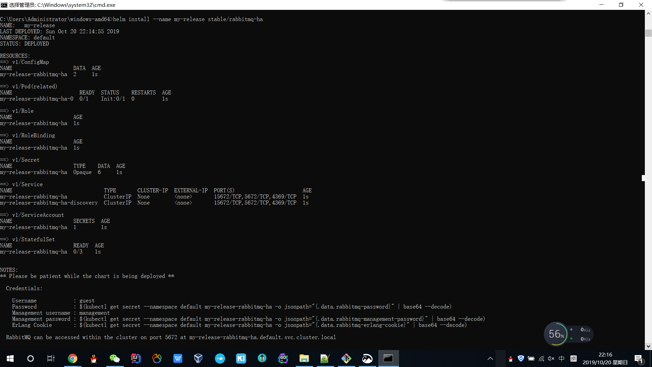Launch Google Chrome from the taskbar

pyautogui.click(x=72, y=359)
